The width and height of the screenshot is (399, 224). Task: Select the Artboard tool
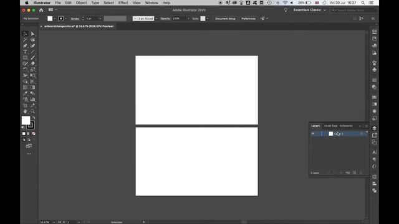point(25,105)
